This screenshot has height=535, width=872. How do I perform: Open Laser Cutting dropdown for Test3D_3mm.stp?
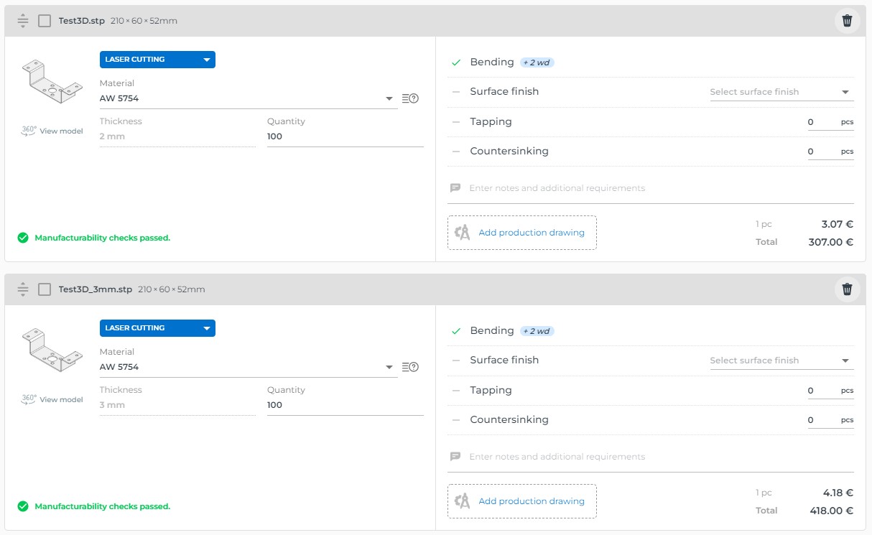(157, 328)
